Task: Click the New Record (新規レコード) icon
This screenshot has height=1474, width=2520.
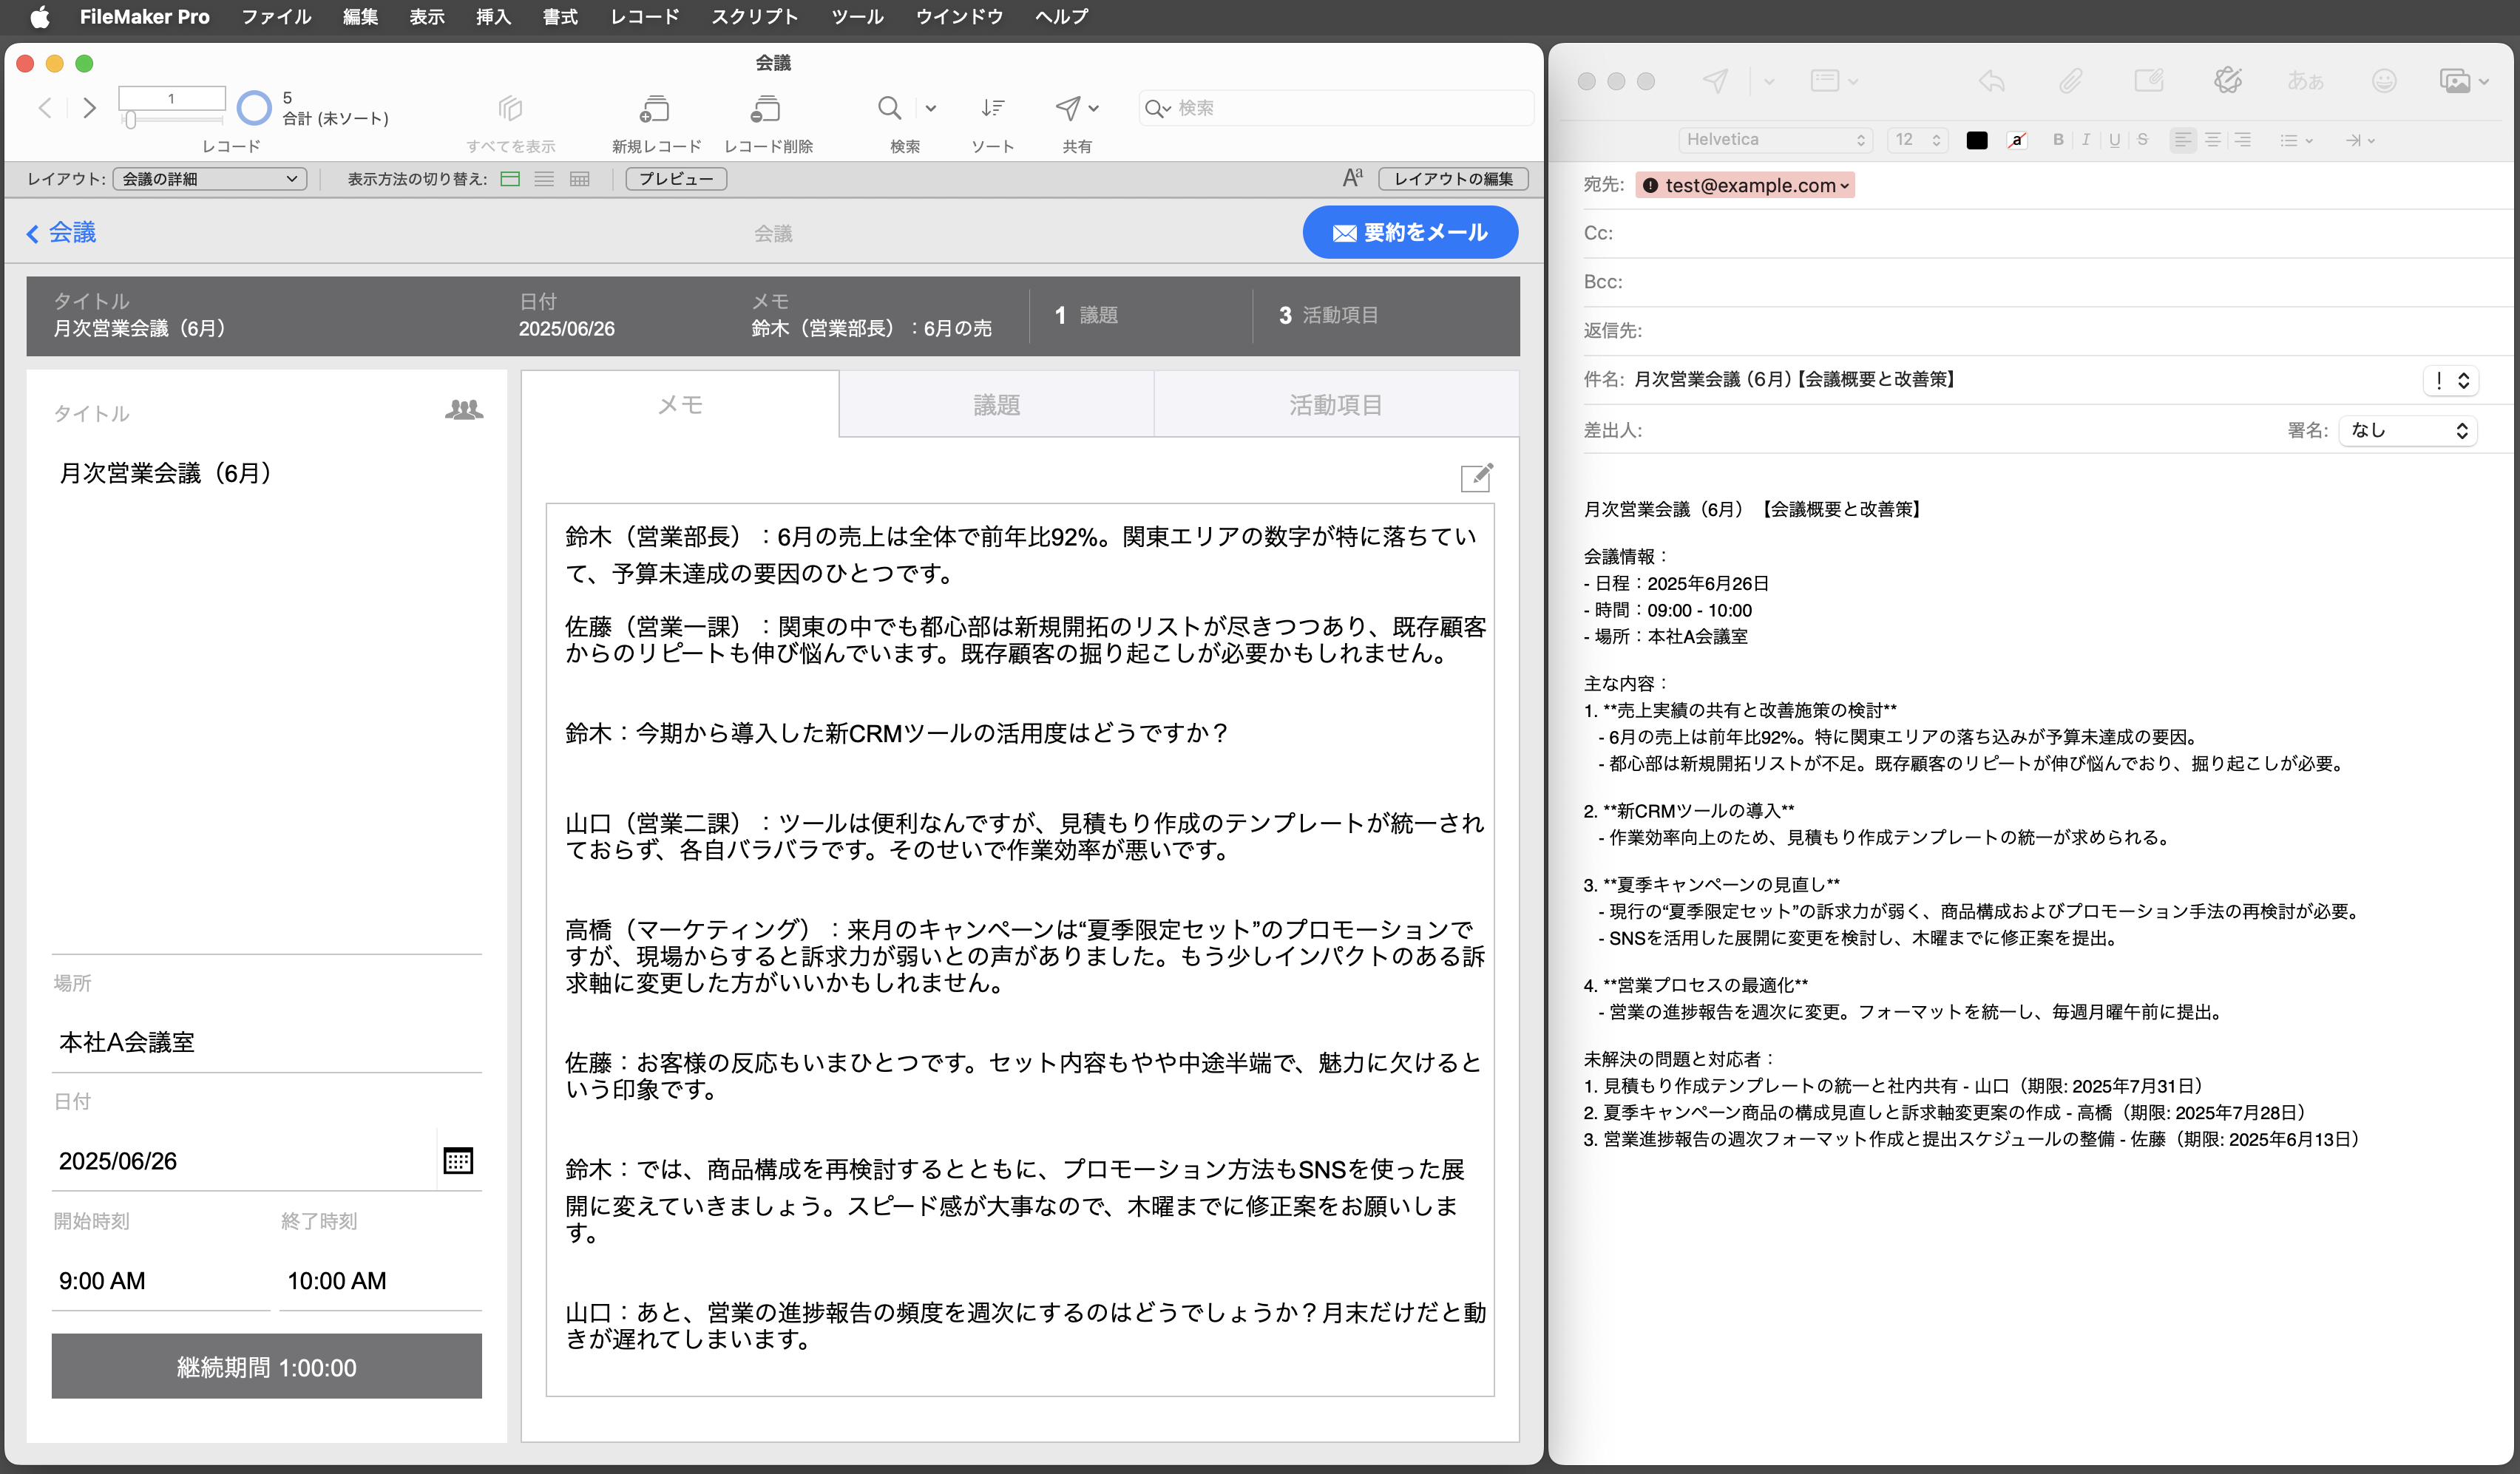Action: pyautogui.click(x=655, y=108)
